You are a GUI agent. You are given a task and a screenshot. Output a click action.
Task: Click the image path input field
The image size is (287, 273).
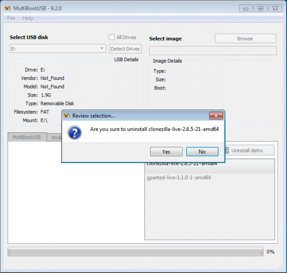pos(213,51)
